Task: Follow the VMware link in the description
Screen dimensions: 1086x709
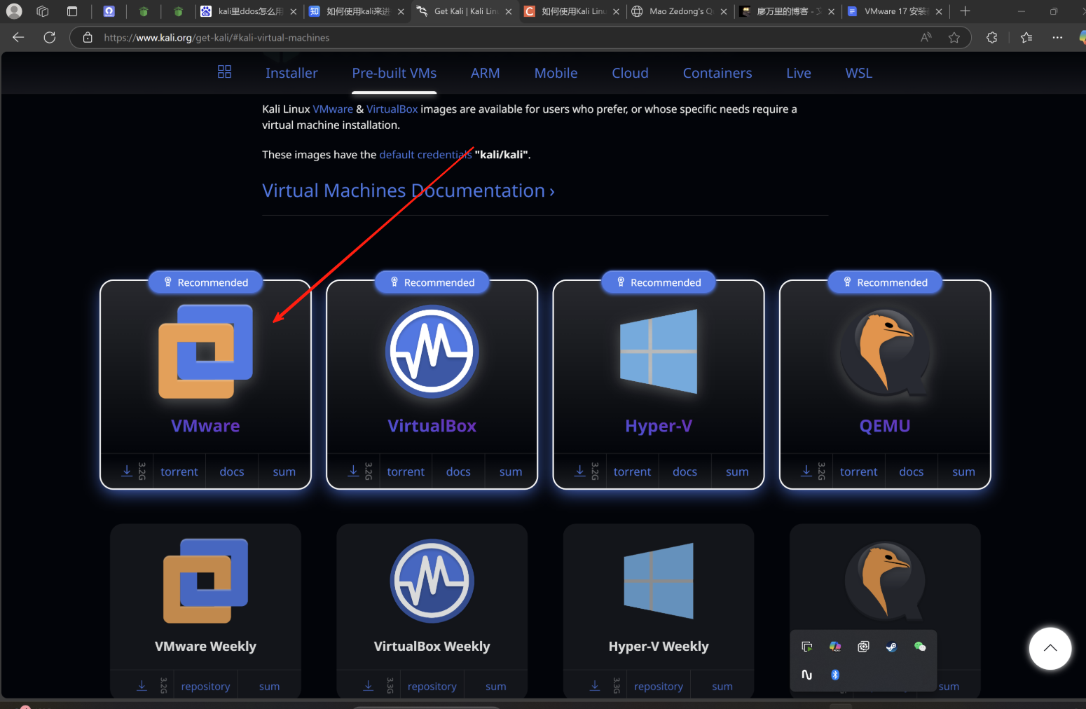Action: 333,109
